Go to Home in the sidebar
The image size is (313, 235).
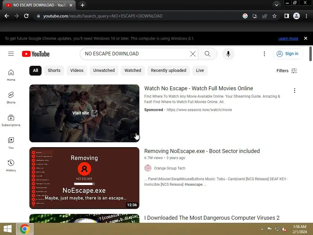pyautogui.click(x=11, y=75)
